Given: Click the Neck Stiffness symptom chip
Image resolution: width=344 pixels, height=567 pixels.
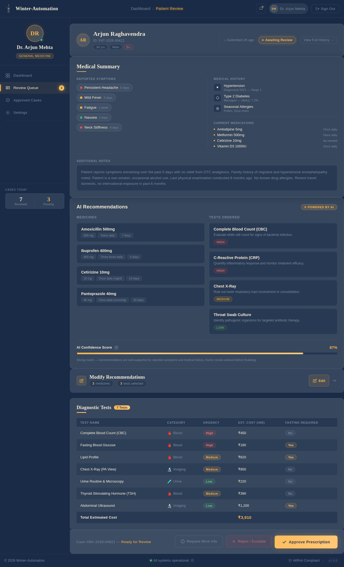Looking at the screenshot, I should click(99, 127).
